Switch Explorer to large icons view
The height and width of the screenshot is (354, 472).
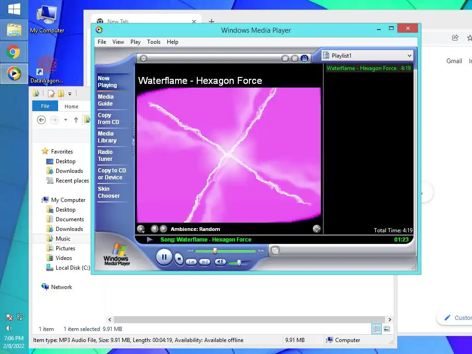[x=387, y=329]
